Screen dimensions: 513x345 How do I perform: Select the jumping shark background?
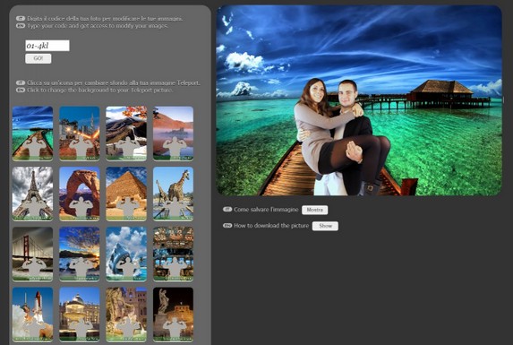pos(126,254)
